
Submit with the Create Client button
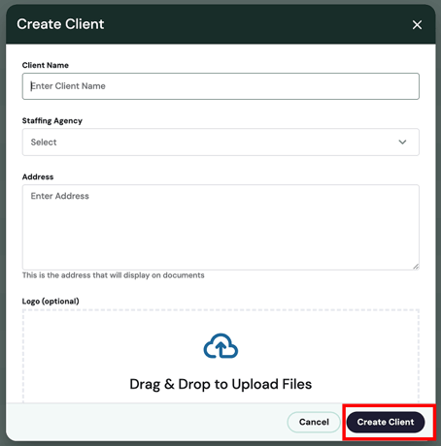pos(386,422)
